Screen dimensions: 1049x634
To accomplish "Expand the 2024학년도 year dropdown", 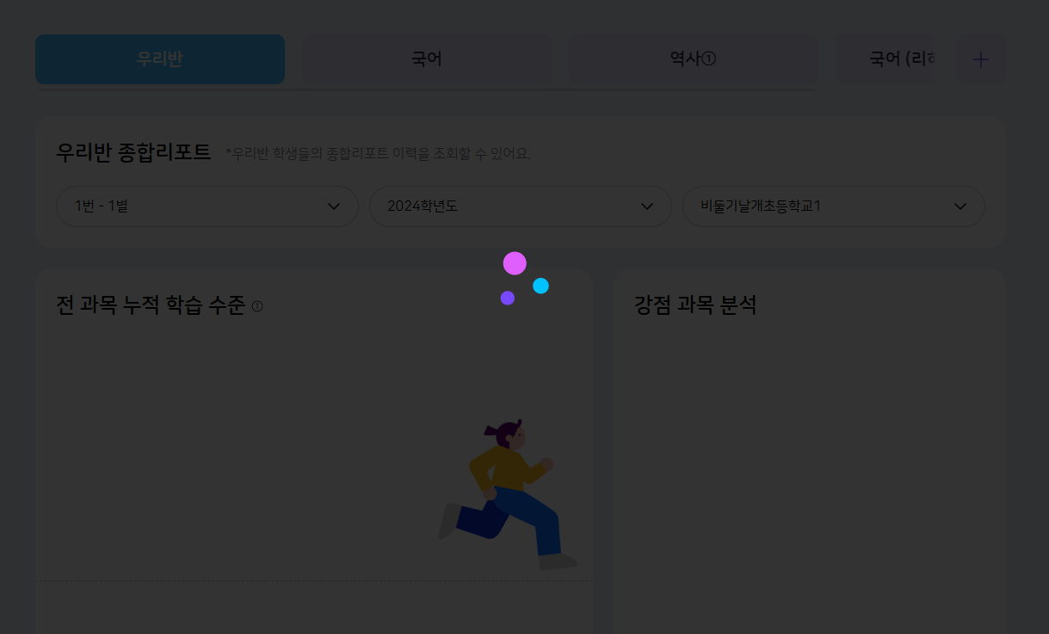I will (x=508, y=206).
